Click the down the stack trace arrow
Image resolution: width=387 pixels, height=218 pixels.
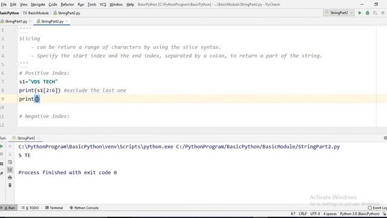point(10,154)
